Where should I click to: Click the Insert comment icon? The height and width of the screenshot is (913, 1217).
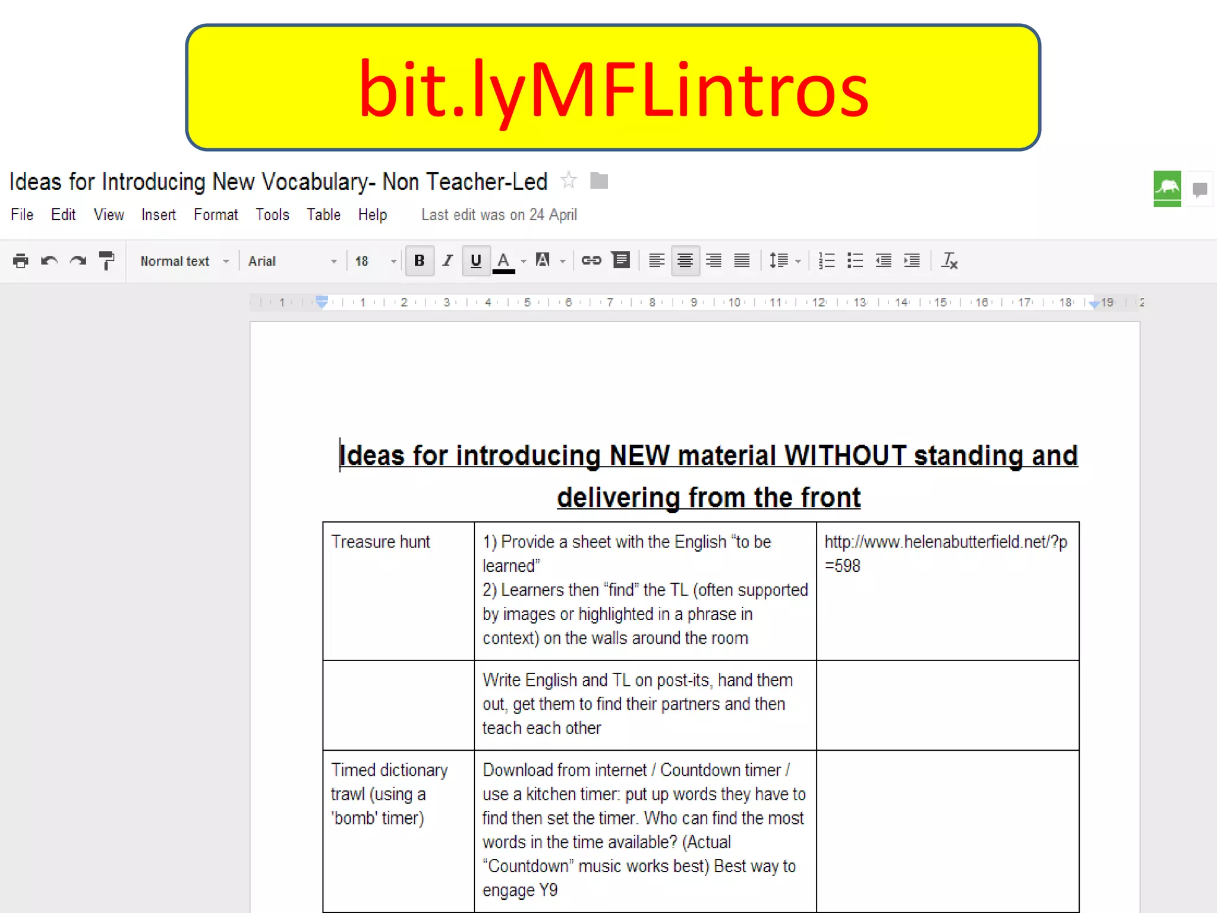tap(621, 260)
